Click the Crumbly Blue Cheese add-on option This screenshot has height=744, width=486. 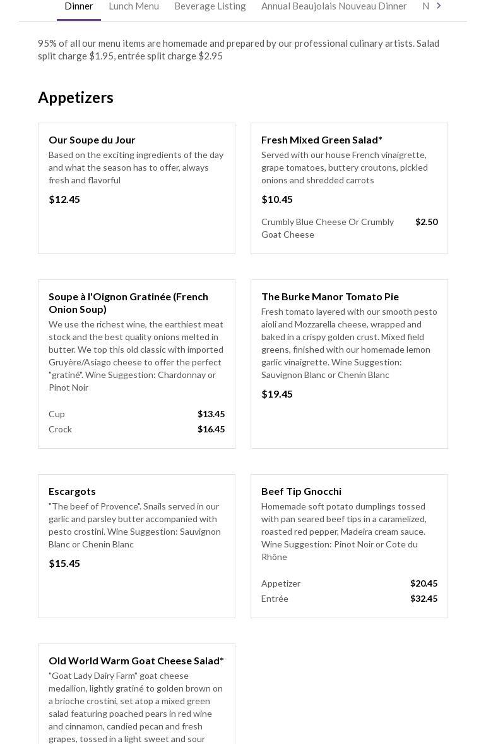(349, 228)
